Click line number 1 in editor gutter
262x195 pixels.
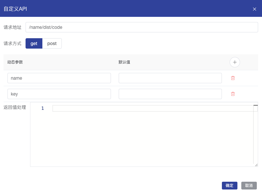point(42,108)
